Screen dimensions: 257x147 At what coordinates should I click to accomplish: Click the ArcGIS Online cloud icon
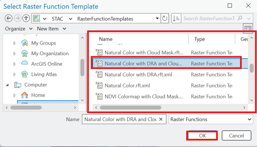pos(25,63)
